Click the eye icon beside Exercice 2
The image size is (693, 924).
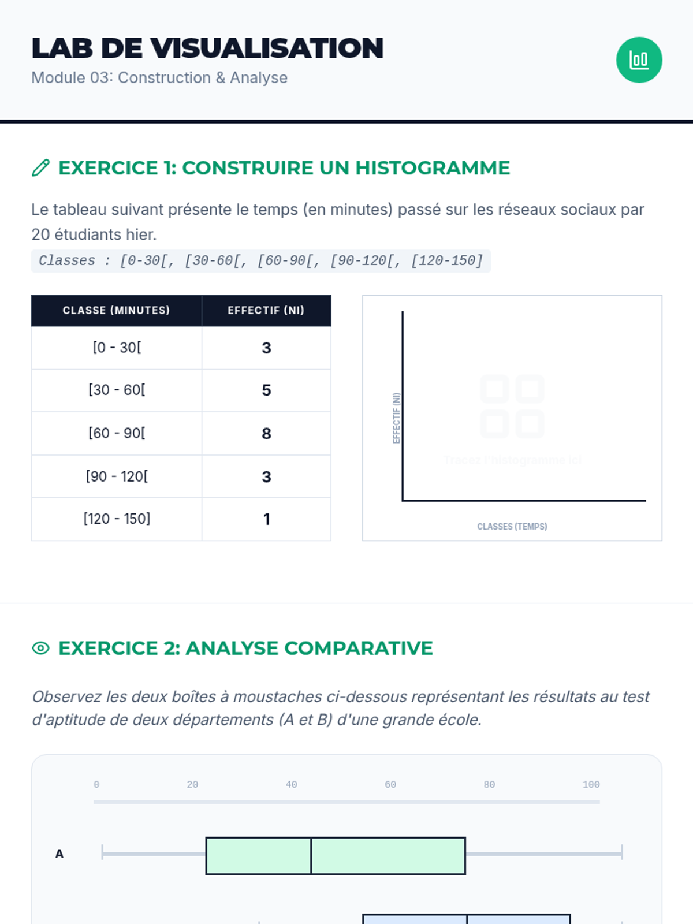point(40,648)
